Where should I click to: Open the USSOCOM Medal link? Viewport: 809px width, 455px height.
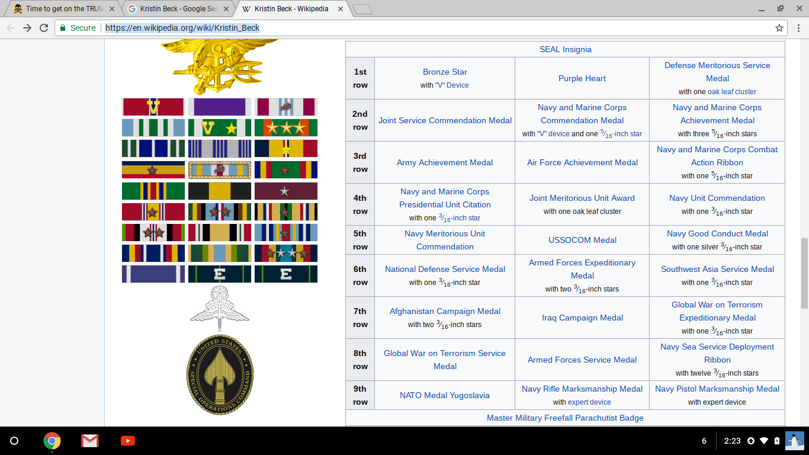tap(582, 240)
